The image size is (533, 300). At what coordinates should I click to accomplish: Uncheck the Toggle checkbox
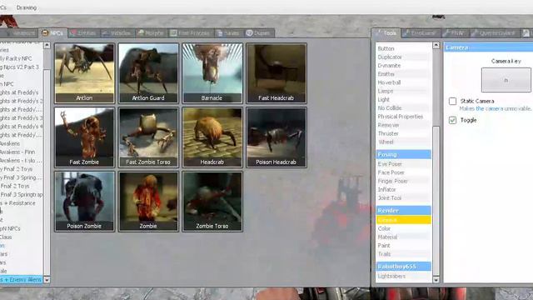pyautogui.click(x=452, y=120)
